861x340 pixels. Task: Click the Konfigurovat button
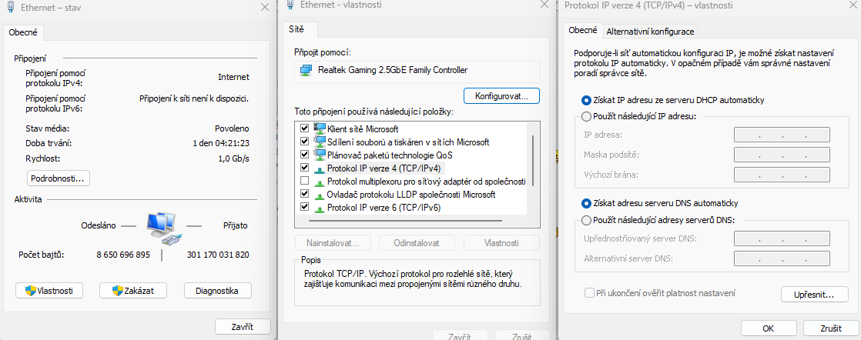[501, 96]
